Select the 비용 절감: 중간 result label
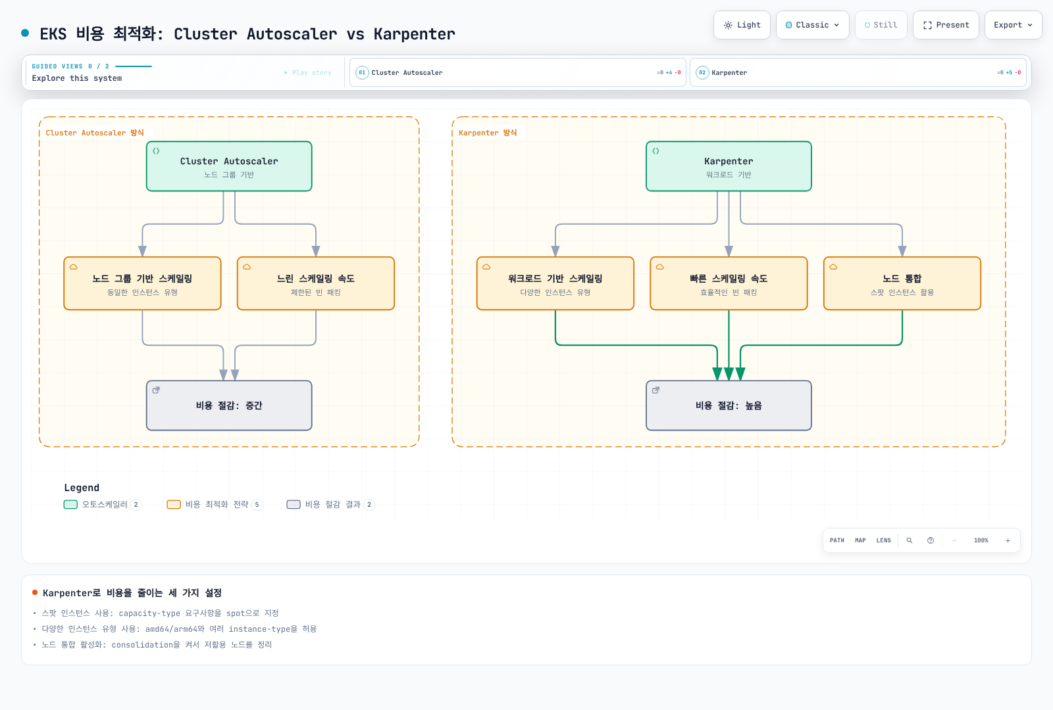This screenshot has height=710, width=1053. [229, 406]
